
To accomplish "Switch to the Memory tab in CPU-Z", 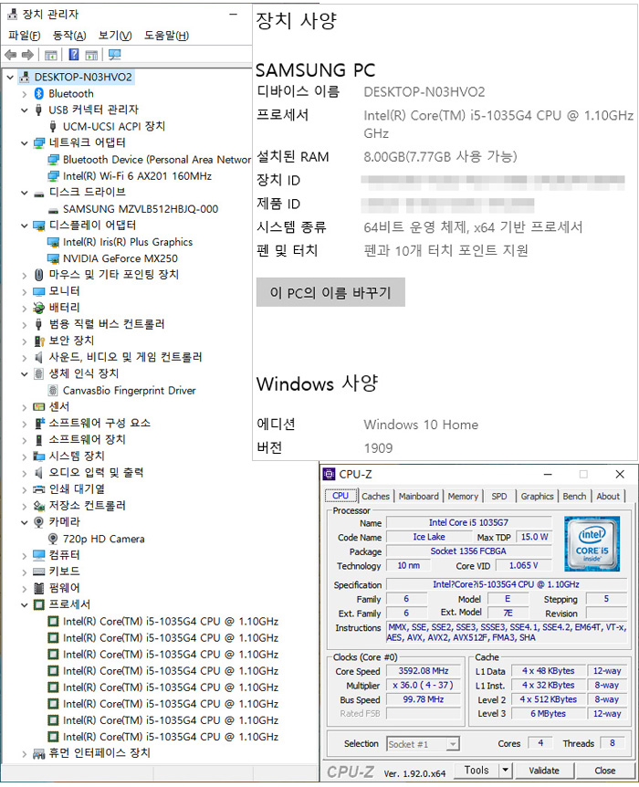I will point(463,496).
